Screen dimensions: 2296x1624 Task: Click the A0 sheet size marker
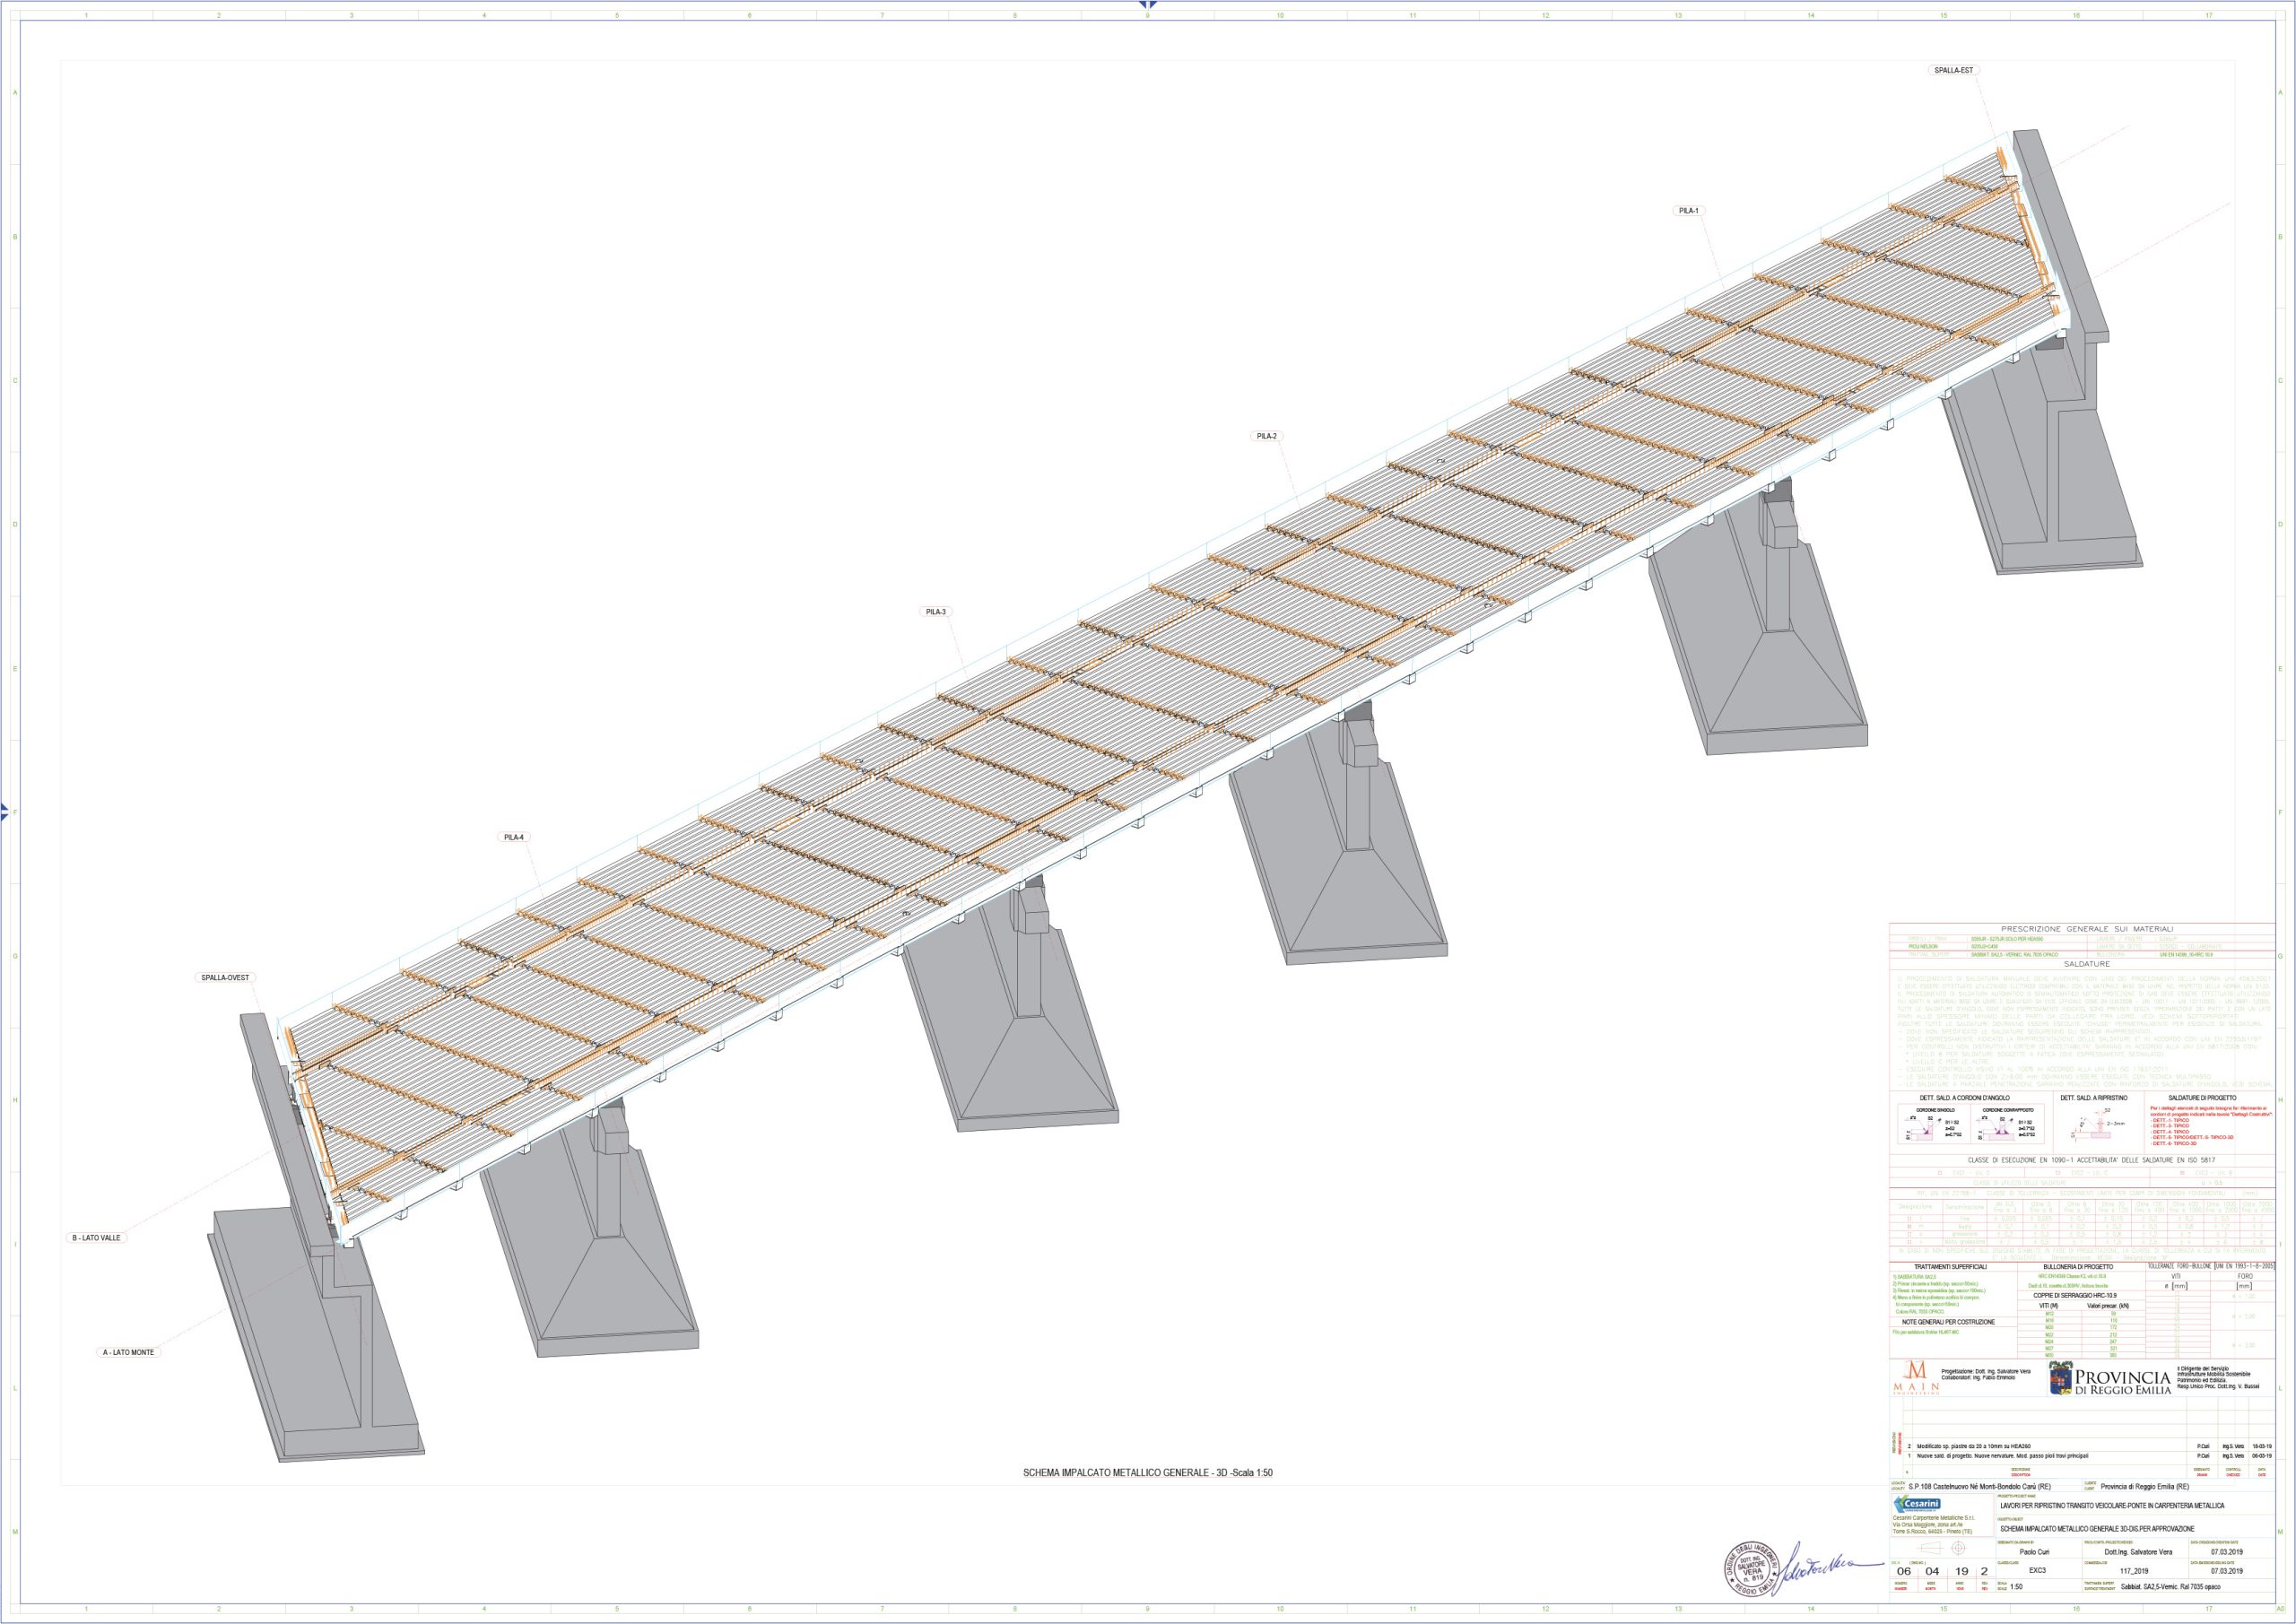click(x=2281, y=1609)
